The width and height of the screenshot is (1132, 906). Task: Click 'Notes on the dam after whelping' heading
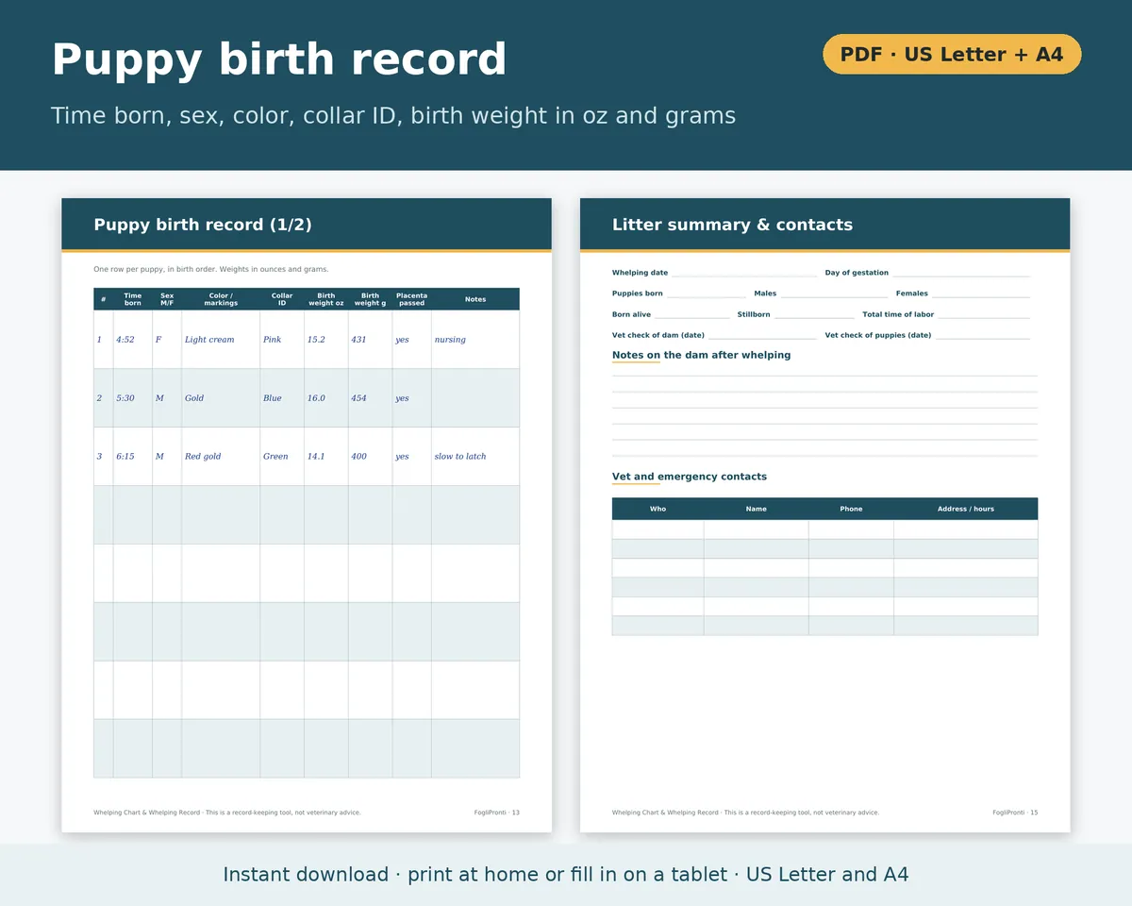[x=702, y=356]
